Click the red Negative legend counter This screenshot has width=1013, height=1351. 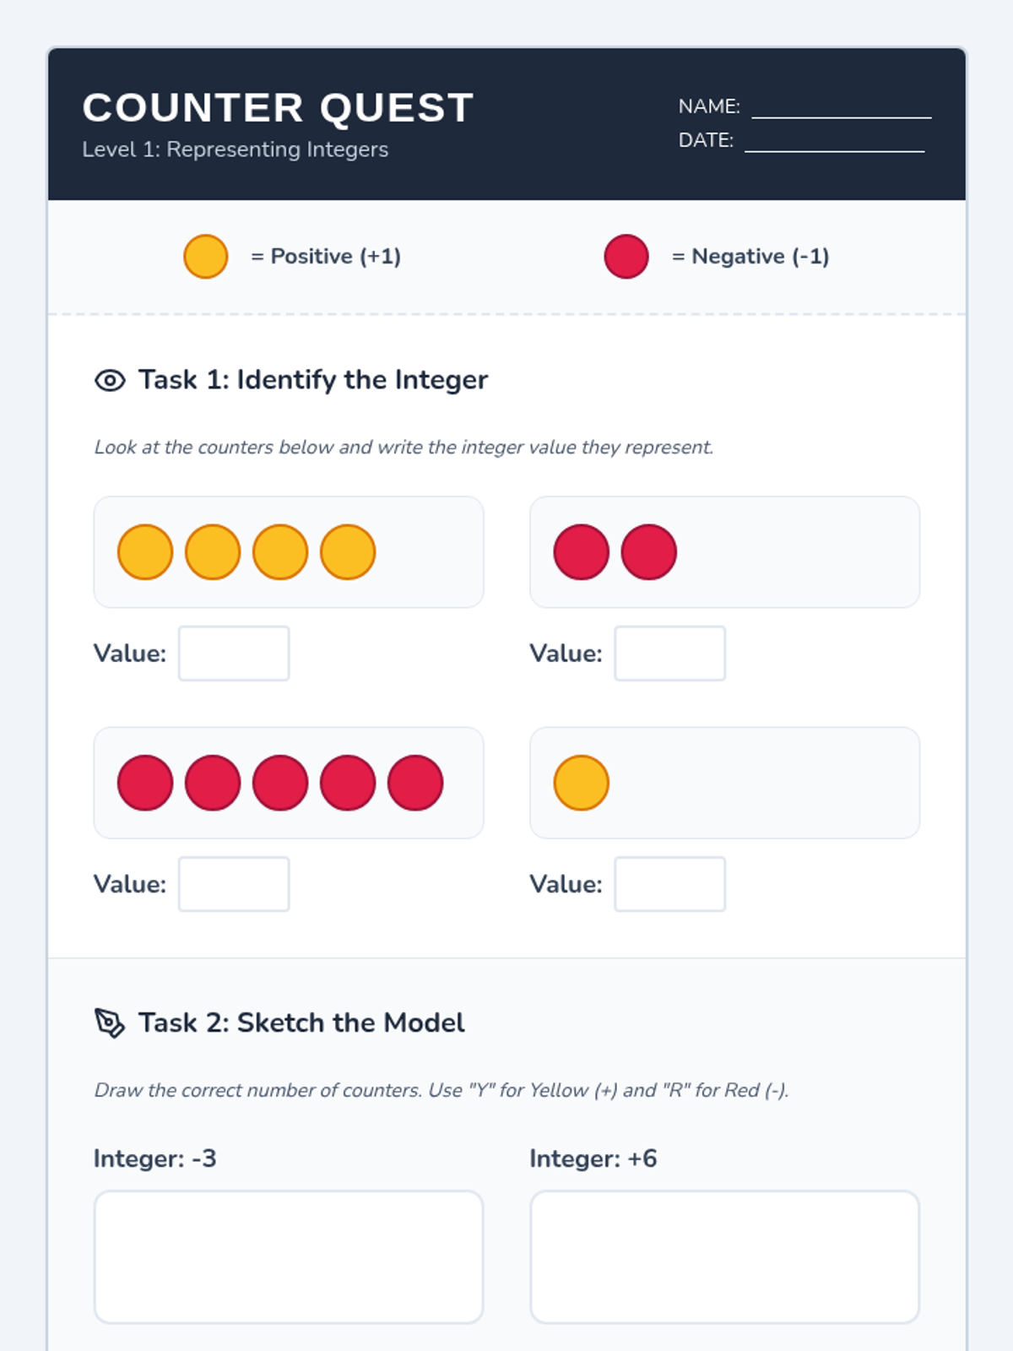(x=626, y=257)
